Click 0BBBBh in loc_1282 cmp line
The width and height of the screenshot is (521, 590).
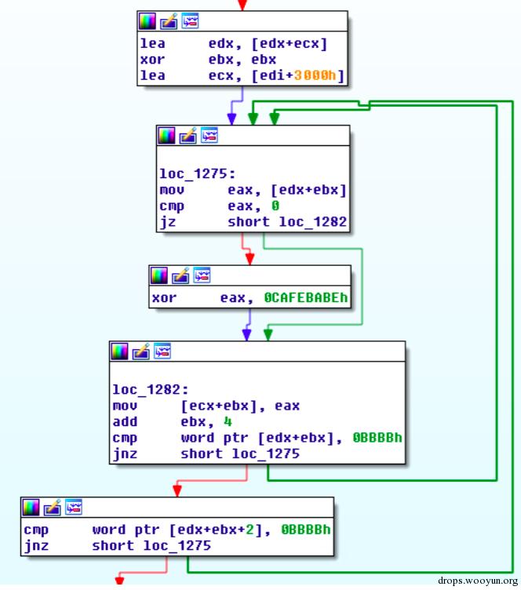pyautogui.click(x=377, y=438)
